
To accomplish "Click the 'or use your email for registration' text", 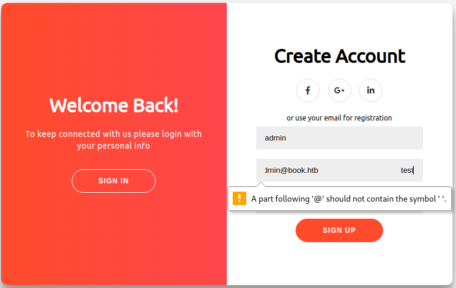I will point(339,118).
